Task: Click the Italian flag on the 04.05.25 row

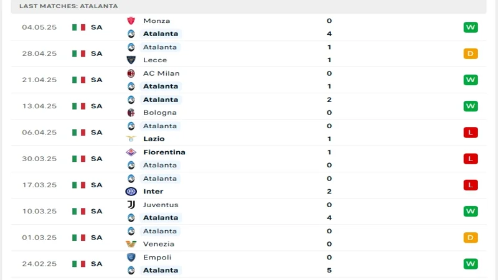Action: click(78, 27)
